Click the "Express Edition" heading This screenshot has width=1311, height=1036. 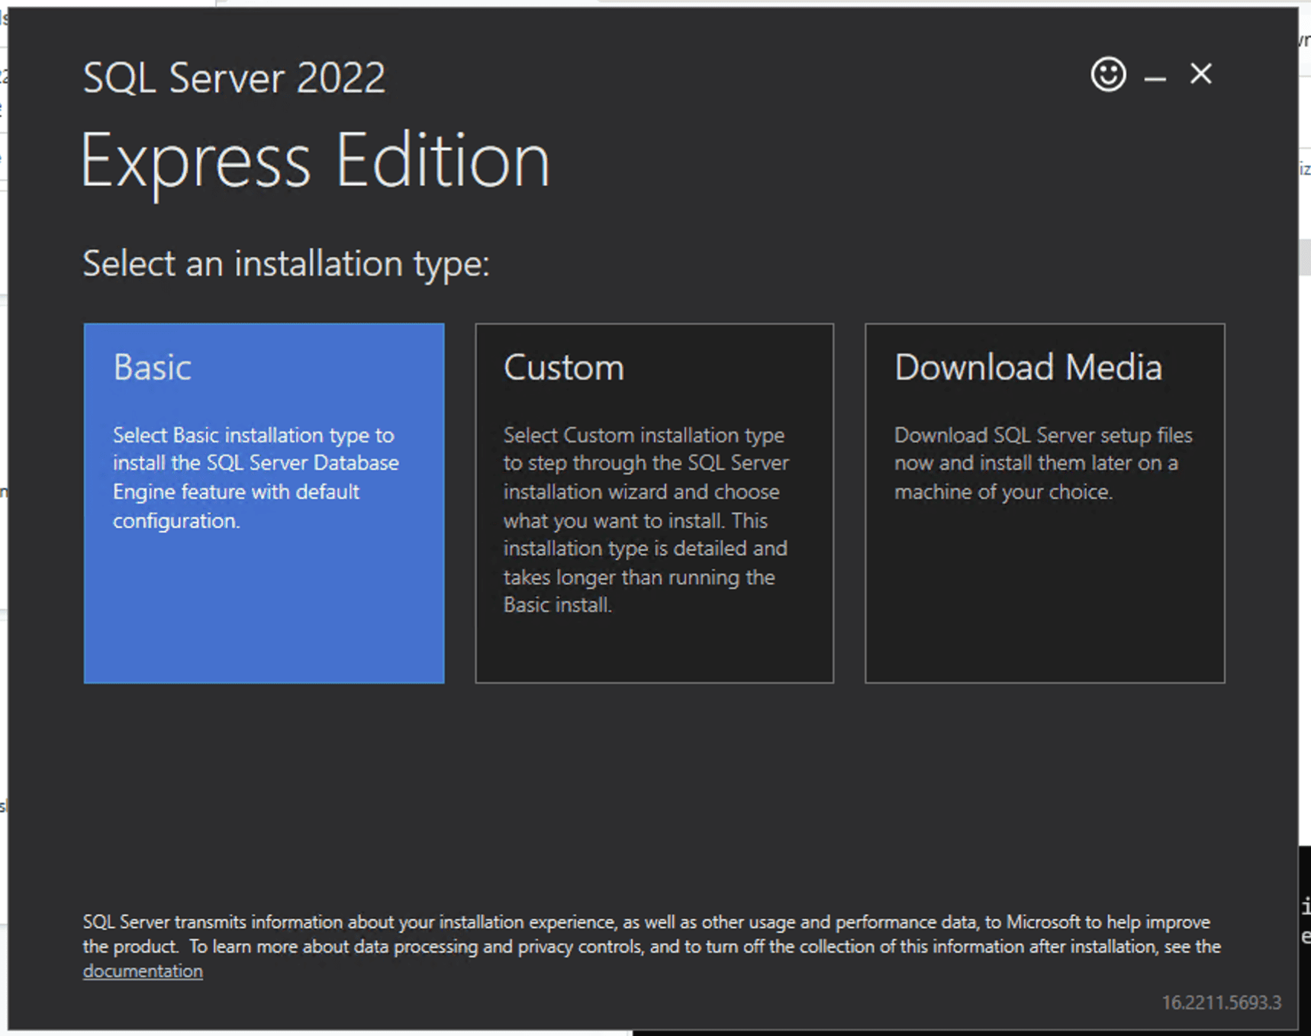tap(314, 160)
